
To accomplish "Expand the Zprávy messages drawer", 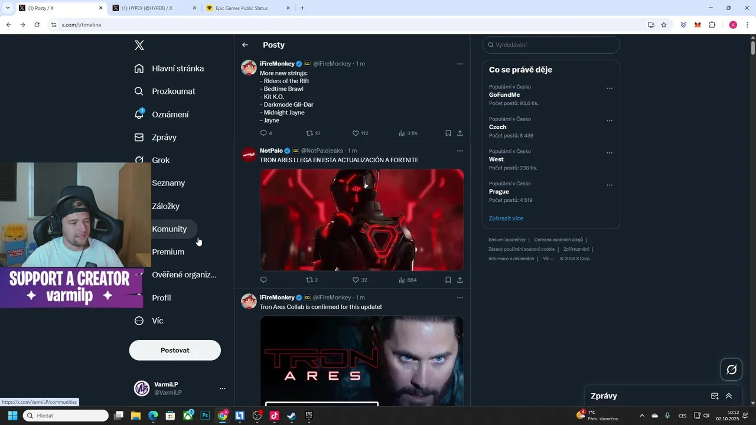I will click(729, 396).
